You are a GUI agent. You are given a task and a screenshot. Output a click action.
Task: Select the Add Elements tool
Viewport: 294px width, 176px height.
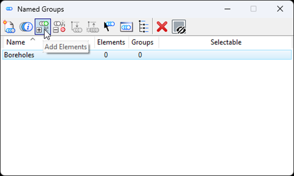pos(43,27)
